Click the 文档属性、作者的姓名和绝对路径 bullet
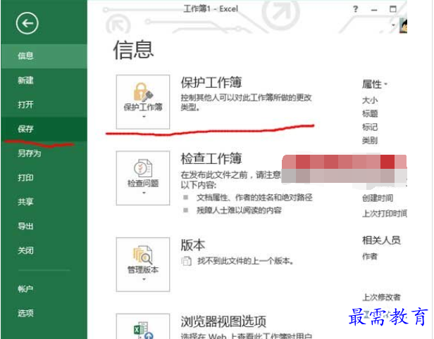 click(254, 198)
